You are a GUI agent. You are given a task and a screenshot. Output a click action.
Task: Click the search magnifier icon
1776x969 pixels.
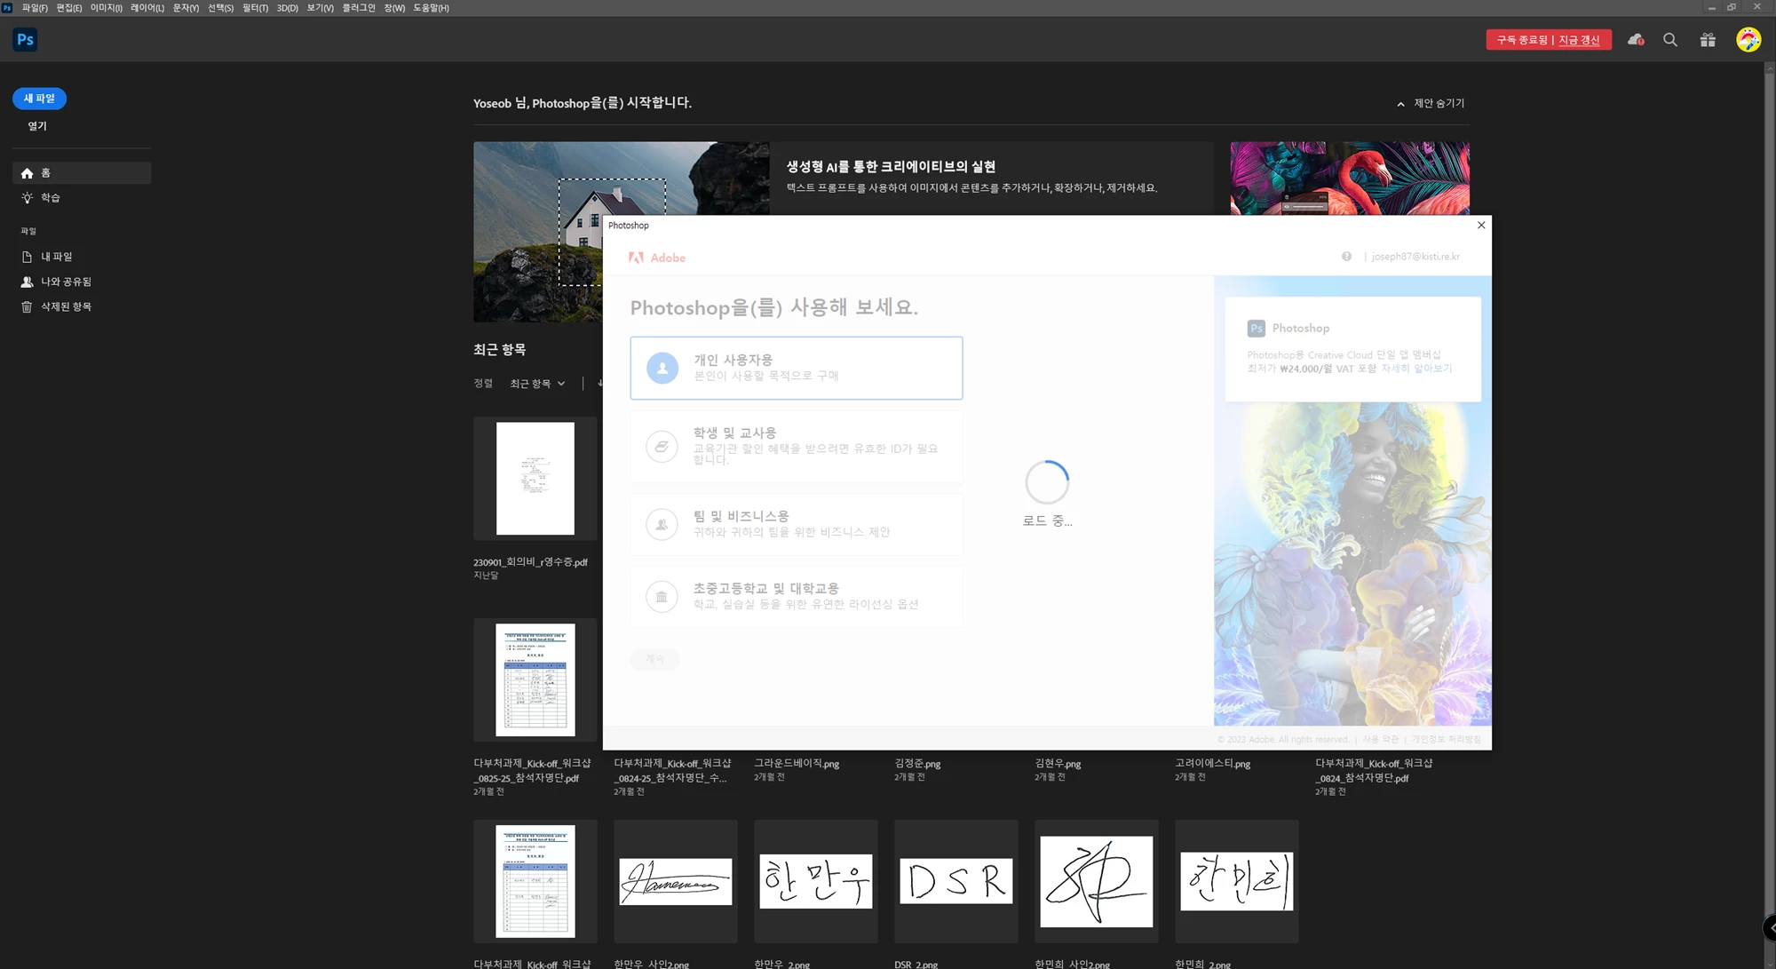(x=1670, y=40)
